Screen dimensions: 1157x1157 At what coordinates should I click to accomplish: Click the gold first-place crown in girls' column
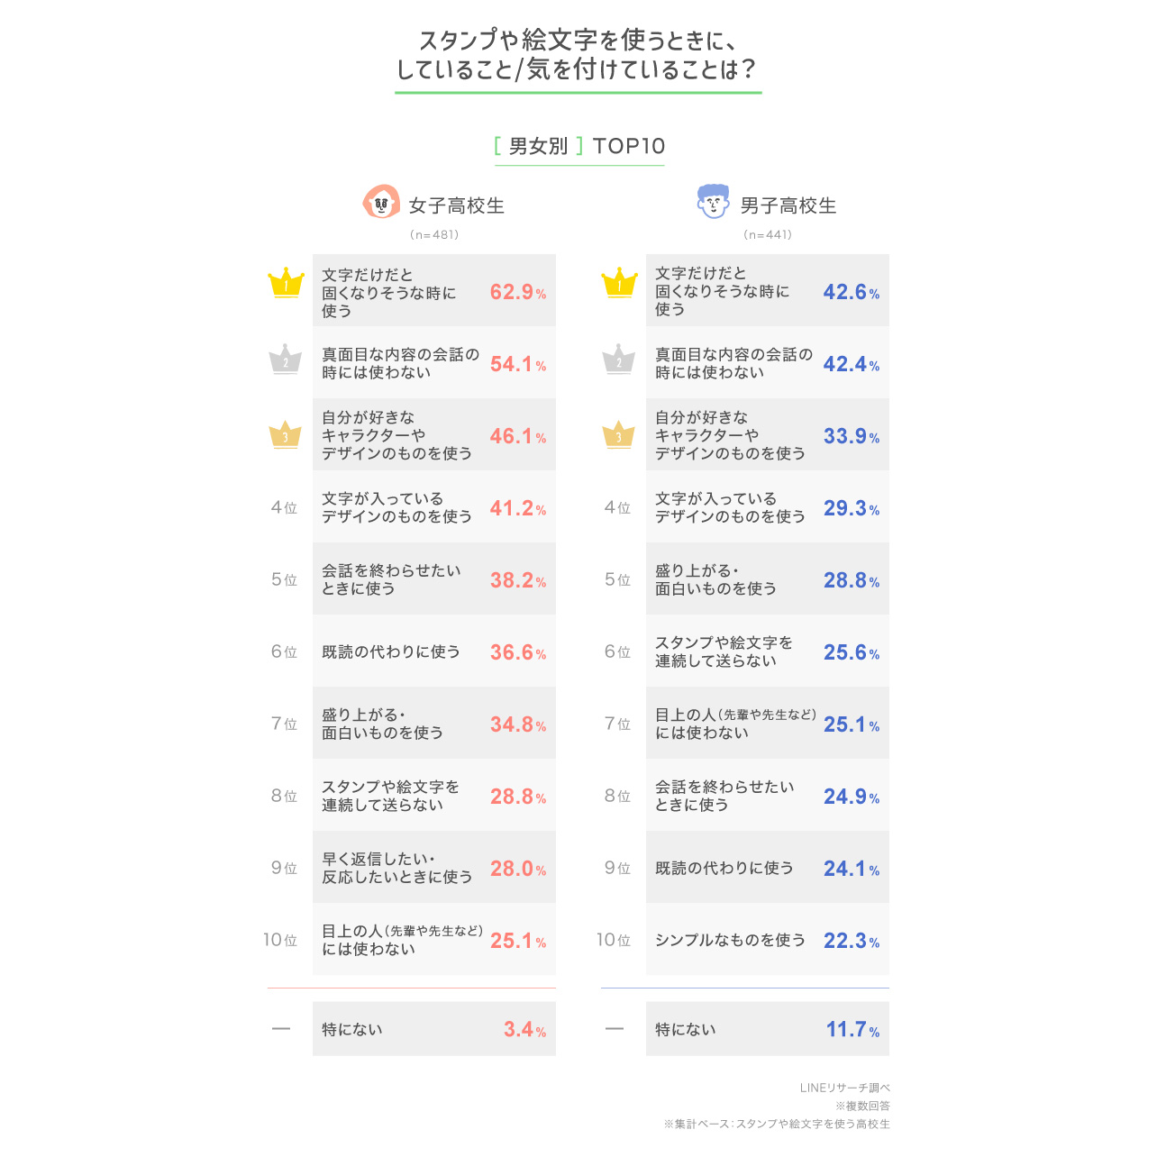[286, 283]
